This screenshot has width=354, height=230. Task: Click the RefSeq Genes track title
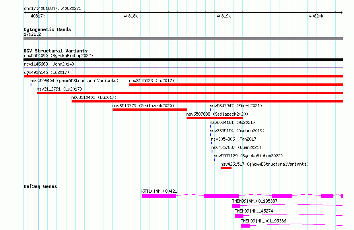[x=40, y=186]
